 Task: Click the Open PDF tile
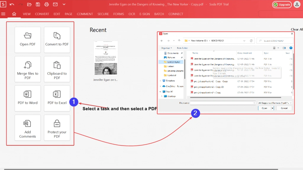[28, 40]
